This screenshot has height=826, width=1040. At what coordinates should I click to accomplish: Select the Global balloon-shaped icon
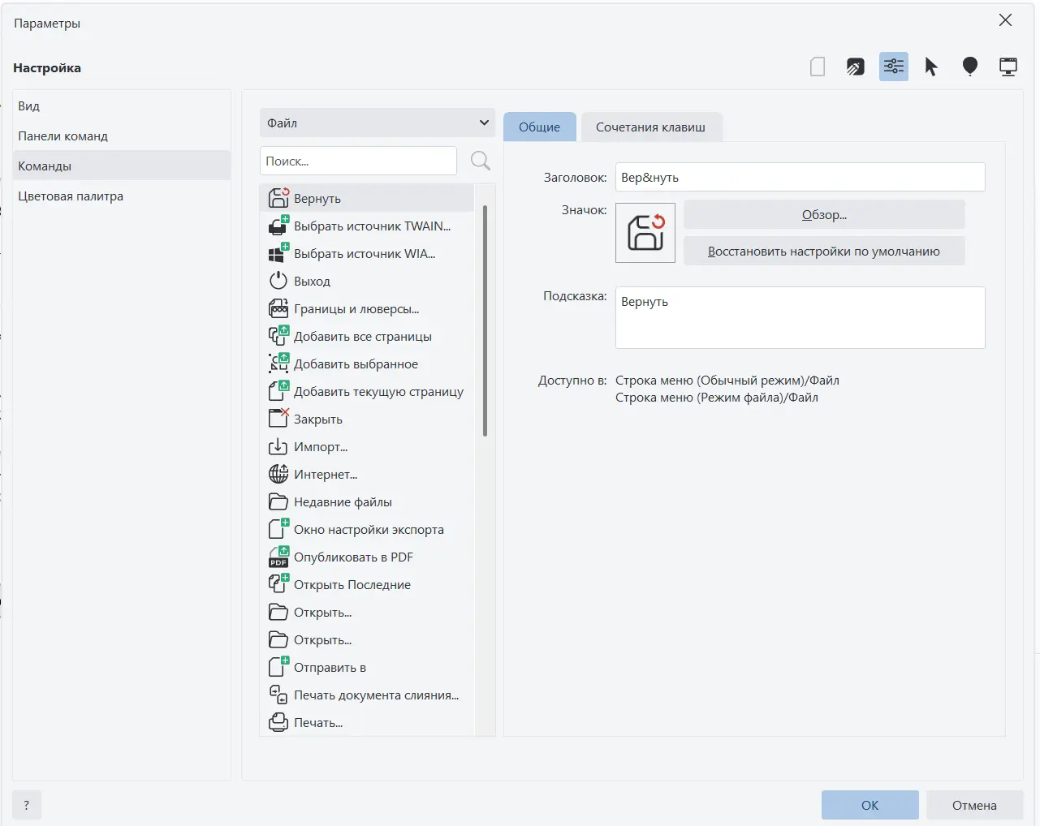pos(969,67)
